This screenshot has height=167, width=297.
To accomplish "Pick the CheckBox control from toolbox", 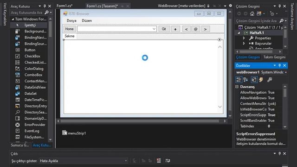I will click(x=29, y=56).
